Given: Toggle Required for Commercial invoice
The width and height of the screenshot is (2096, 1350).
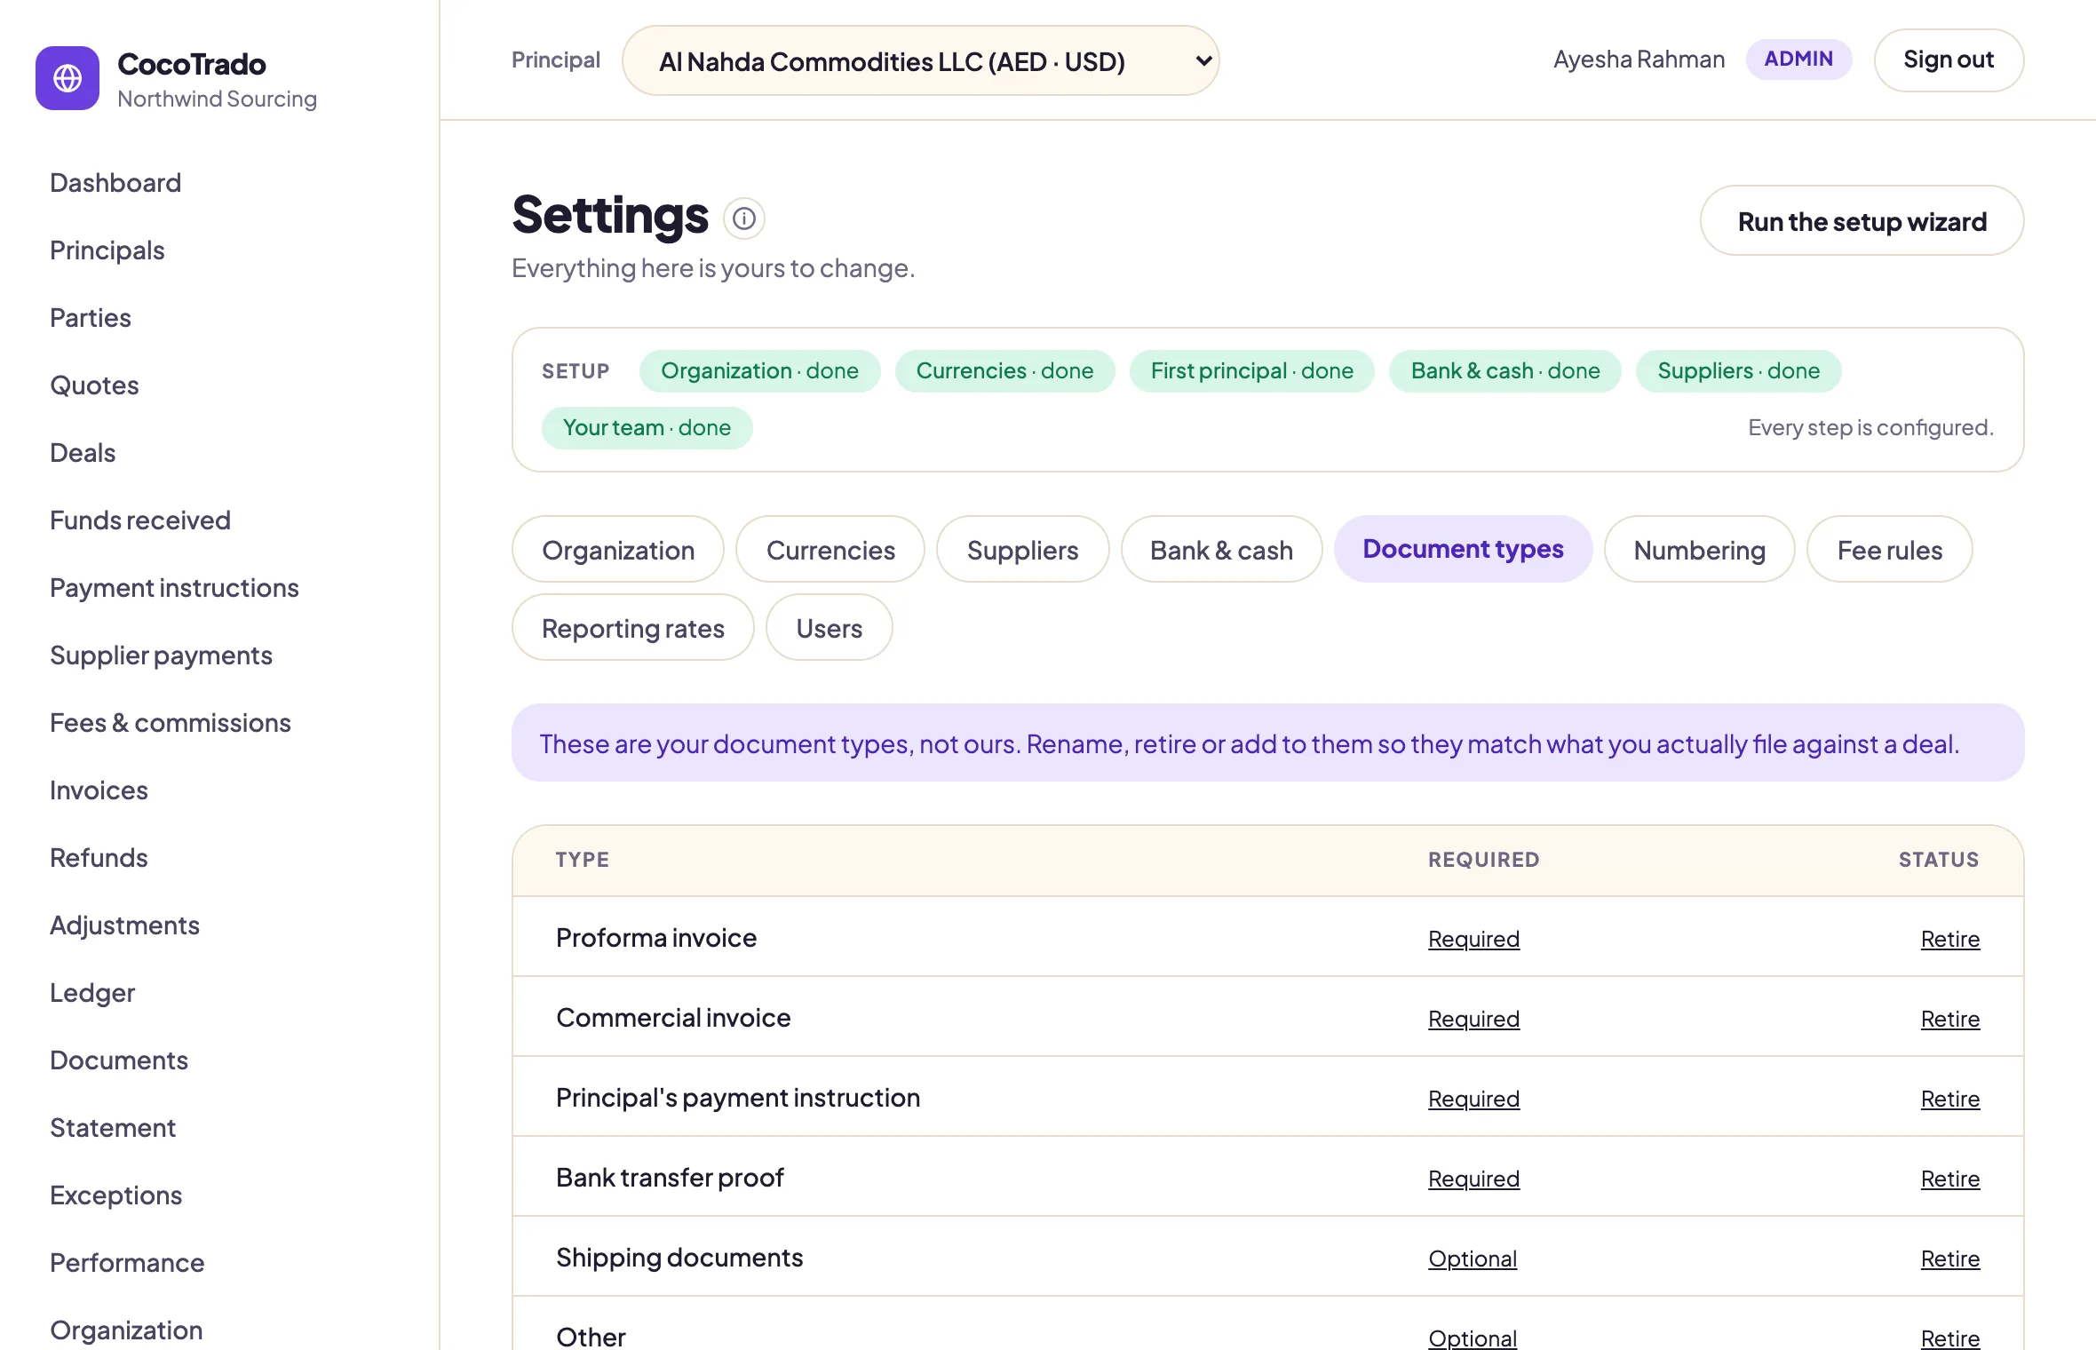Looking at the screenshot, I should [1473, 1019].
